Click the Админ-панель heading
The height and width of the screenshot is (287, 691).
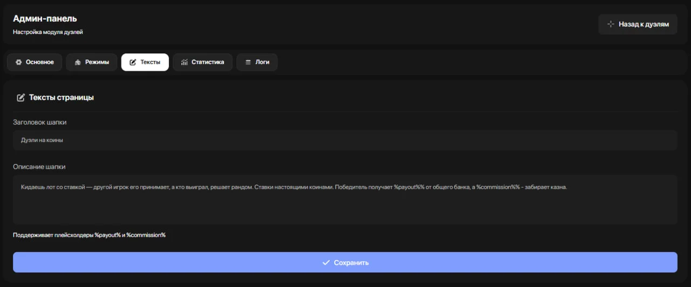coord(45,19)
